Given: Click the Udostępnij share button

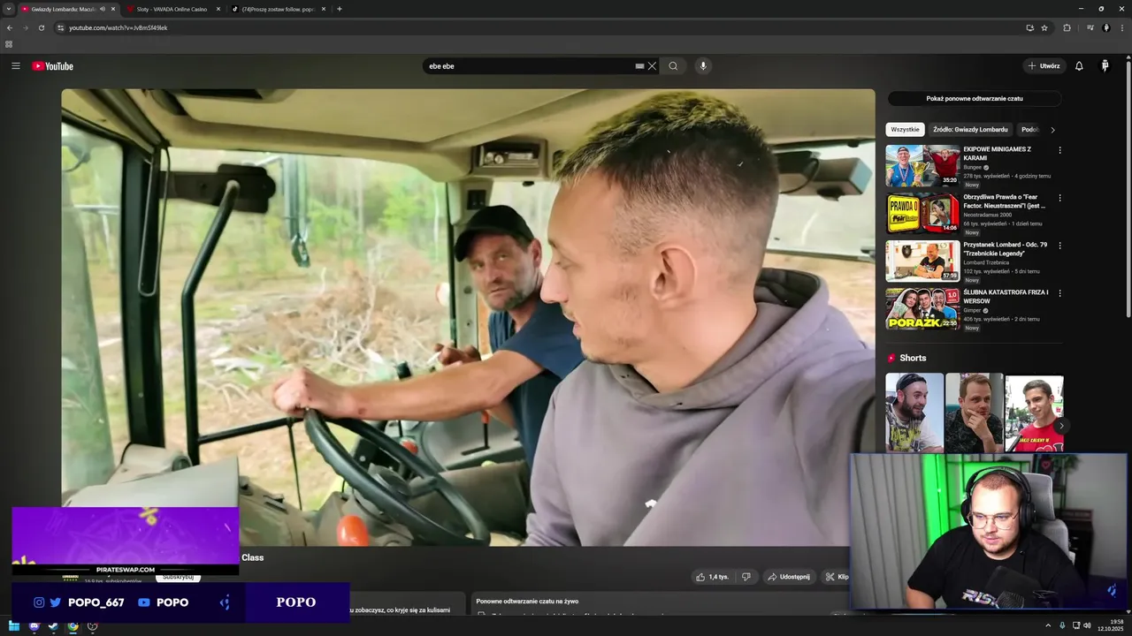Looking at the screenshot, I should [x=789, y=577].
